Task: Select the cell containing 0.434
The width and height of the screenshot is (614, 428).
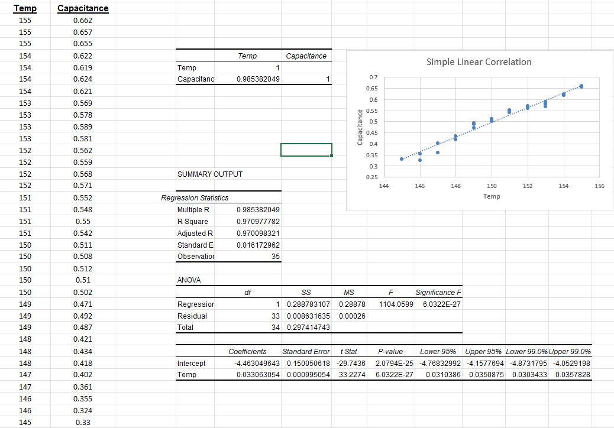Action: coord(83,351)
